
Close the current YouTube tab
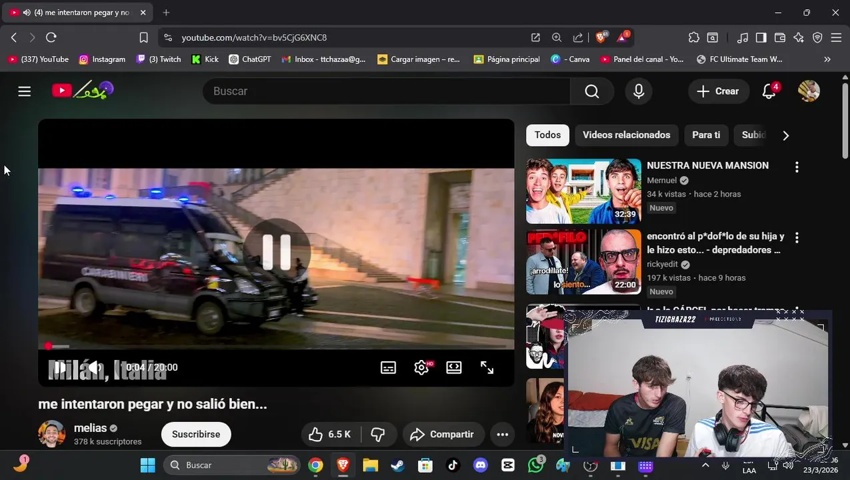tap(143, 13)
